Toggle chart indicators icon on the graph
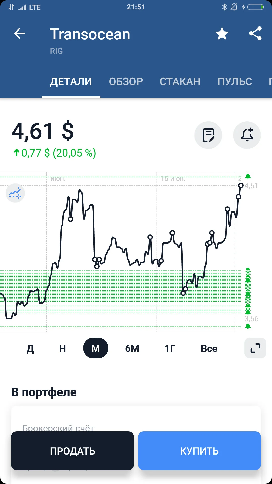The image size is (272, 484). coord(15,193)
